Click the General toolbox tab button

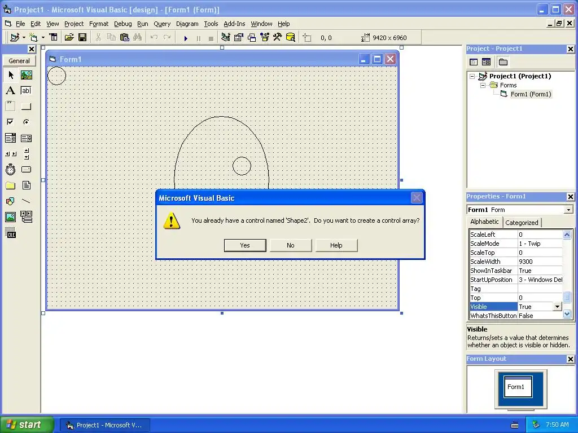coord(19,61)
